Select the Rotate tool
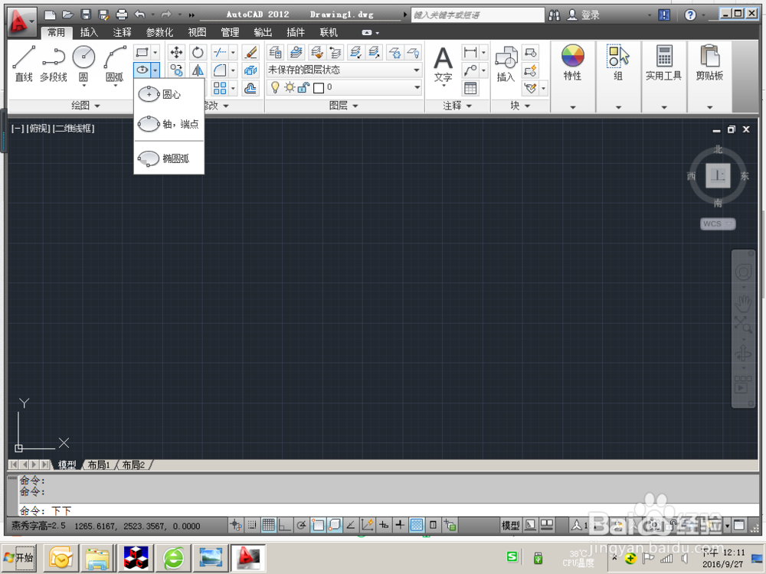 coord(198,52)
